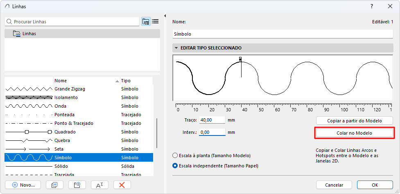400x194 pixels.
Task: Click the duplicate line type icon button
Action: coord(54,185)
